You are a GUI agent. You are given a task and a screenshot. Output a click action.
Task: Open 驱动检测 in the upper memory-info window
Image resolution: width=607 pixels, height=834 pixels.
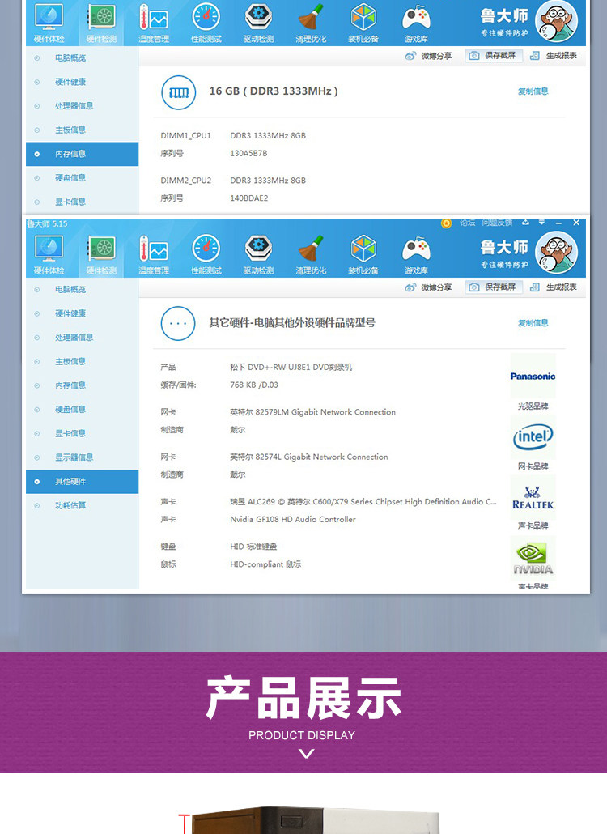click(258, 23)
